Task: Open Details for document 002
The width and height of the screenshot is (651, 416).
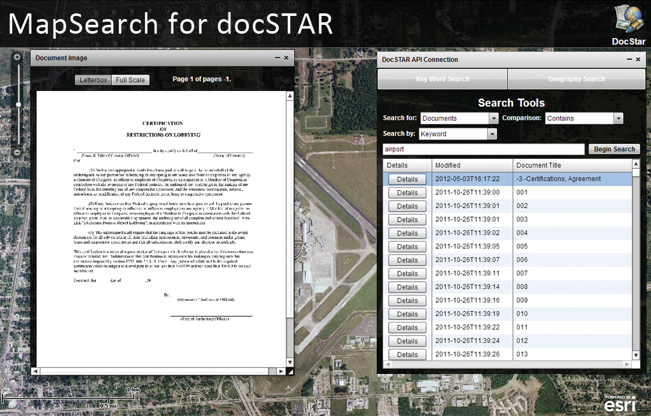Action: tap(407, 206)
